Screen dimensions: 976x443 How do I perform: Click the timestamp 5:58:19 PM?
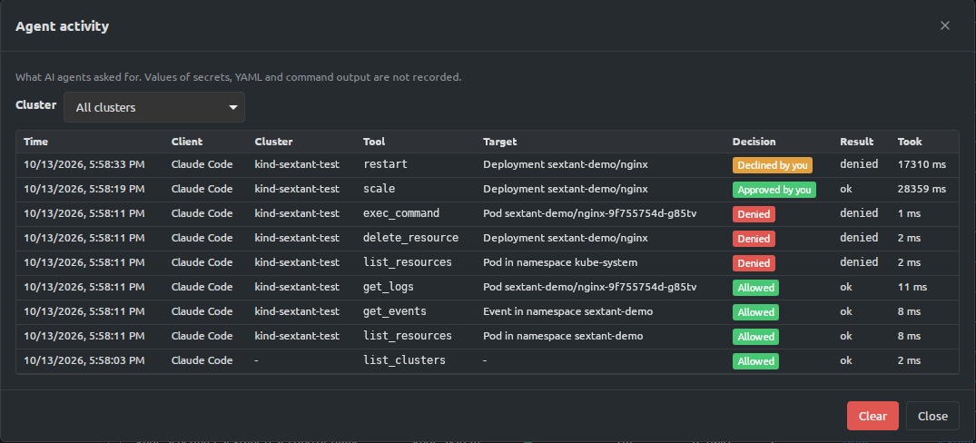pos(84,189)
